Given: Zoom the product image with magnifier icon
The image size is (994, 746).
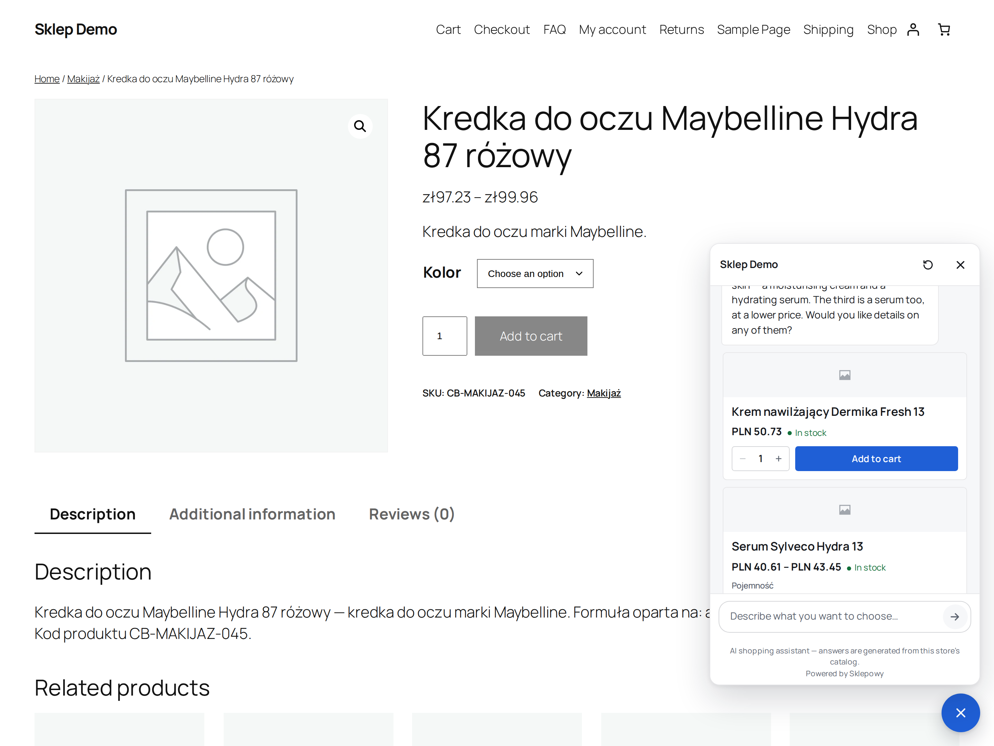Looking at the screenshot, I should pos(360,126).
